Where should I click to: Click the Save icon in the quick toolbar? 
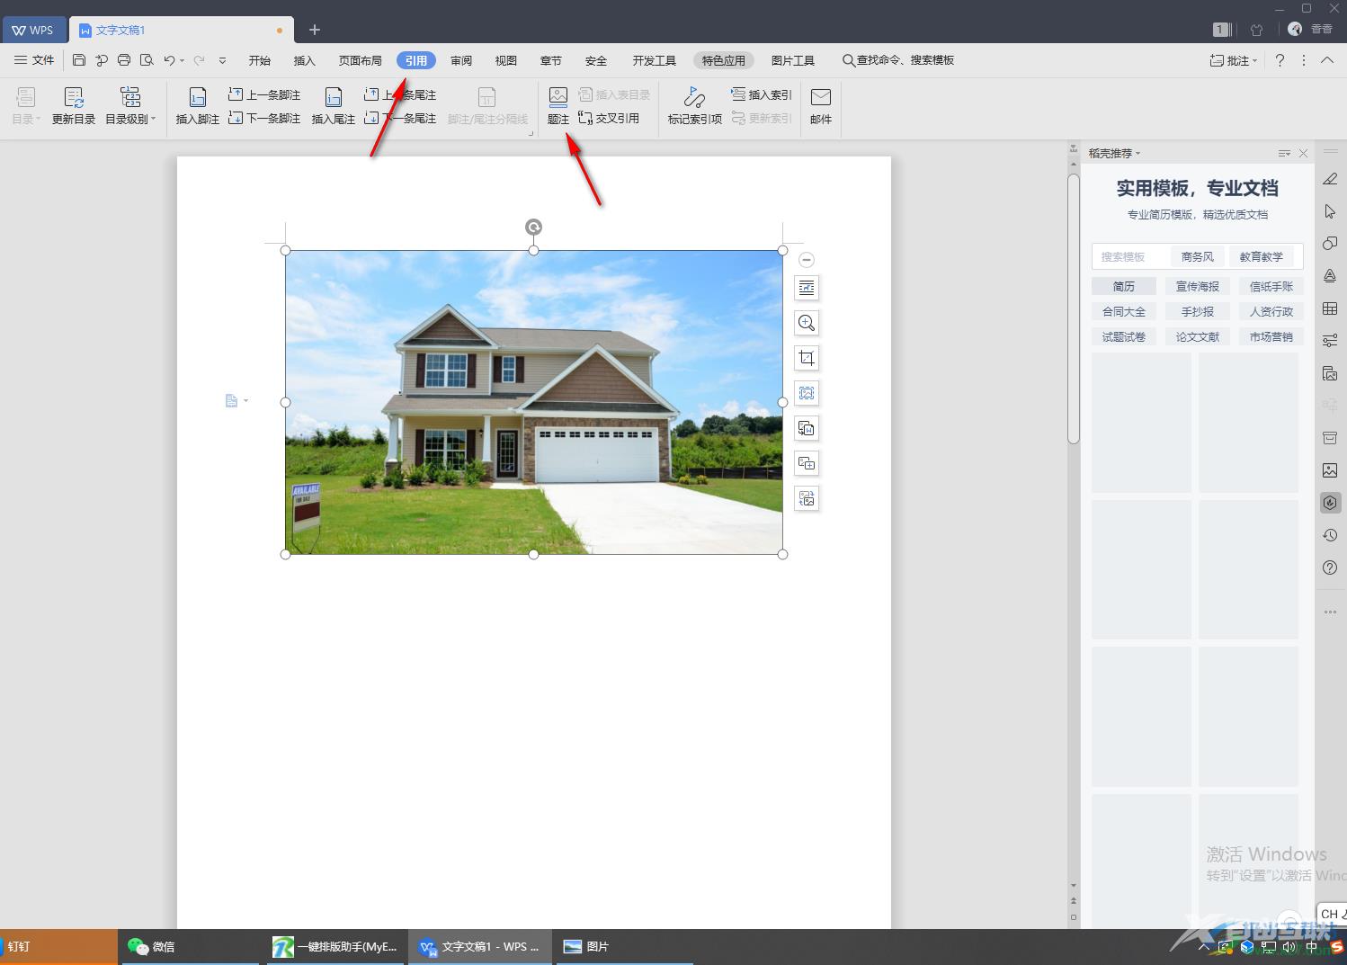tap(79, 60)
